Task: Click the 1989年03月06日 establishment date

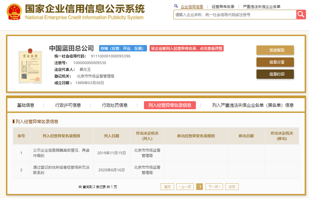Action: coord(90,83)
